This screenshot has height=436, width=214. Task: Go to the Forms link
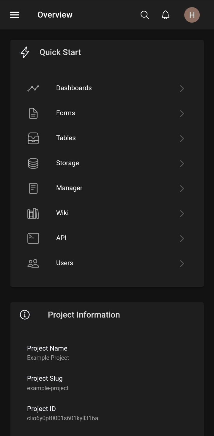click(x=66, y=113)
